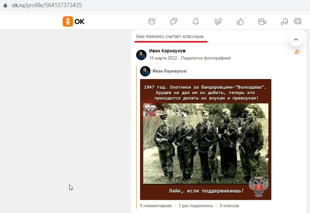Screen dimensions: 310x213
Task: Open the Discussions speech bubbles icon
Action: pyautogui.click(x=174, y=21)
